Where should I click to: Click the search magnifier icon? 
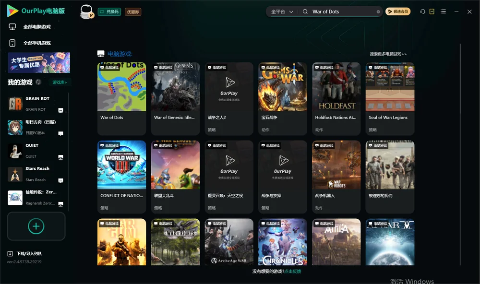point(305,12)
